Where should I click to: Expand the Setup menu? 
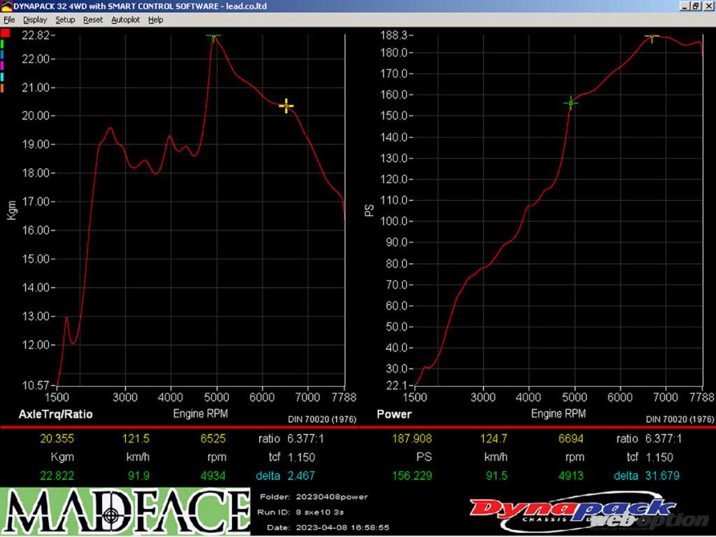tap(65, 20)
